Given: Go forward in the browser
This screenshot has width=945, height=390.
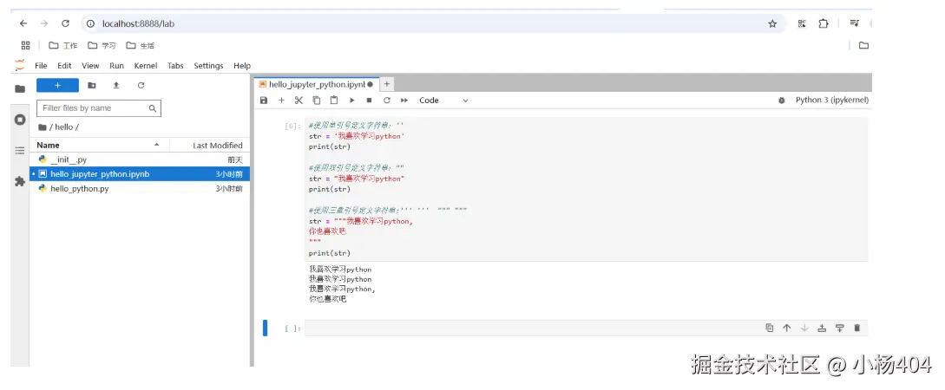Looking at the screenshot, I should point(44,23).
